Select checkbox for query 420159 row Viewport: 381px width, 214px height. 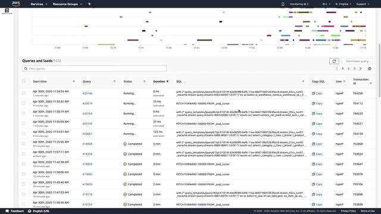(24, 124)
